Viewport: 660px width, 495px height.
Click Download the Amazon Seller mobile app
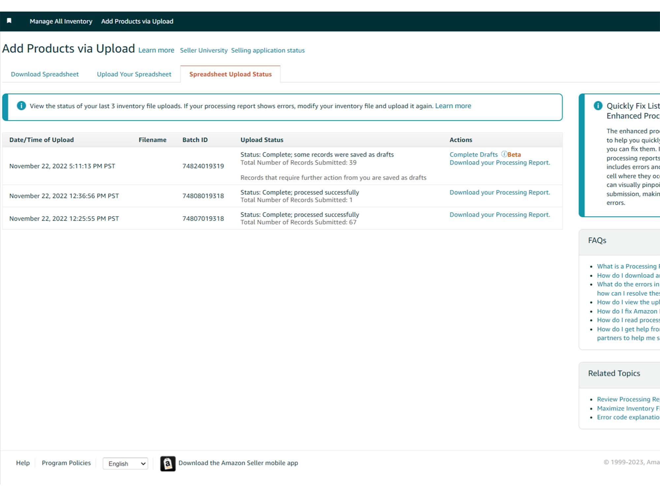click(238, 463)
